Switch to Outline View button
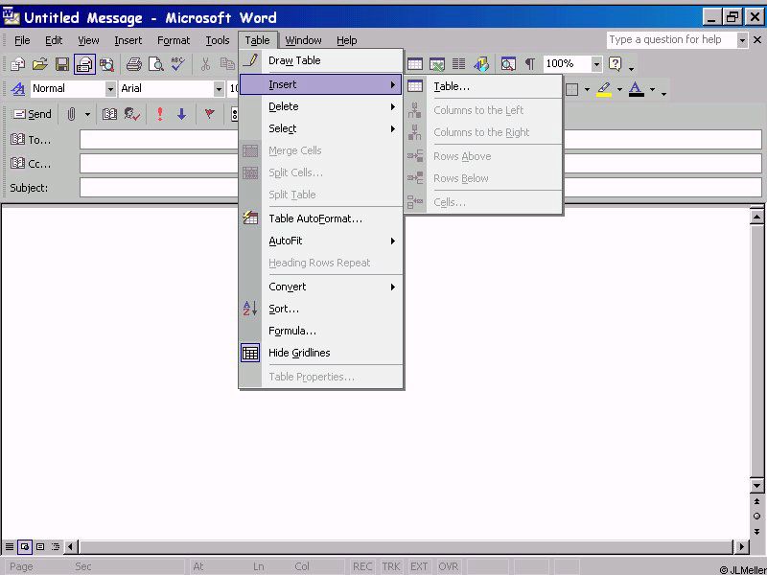The height and width of the screenshot is (575, 767). (x=56, y=546)
